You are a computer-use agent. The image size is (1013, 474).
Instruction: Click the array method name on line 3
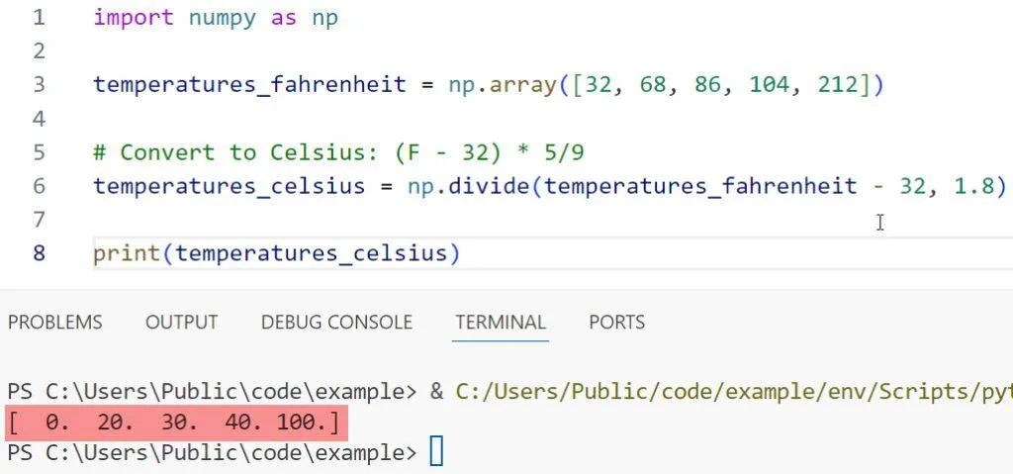(x=528, y=84)
